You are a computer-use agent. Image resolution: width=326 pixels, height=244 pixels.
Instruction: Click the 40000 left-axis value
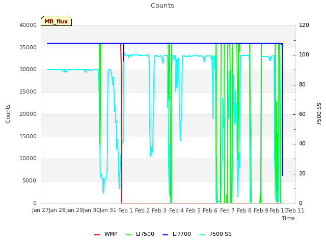click(28, 25)
